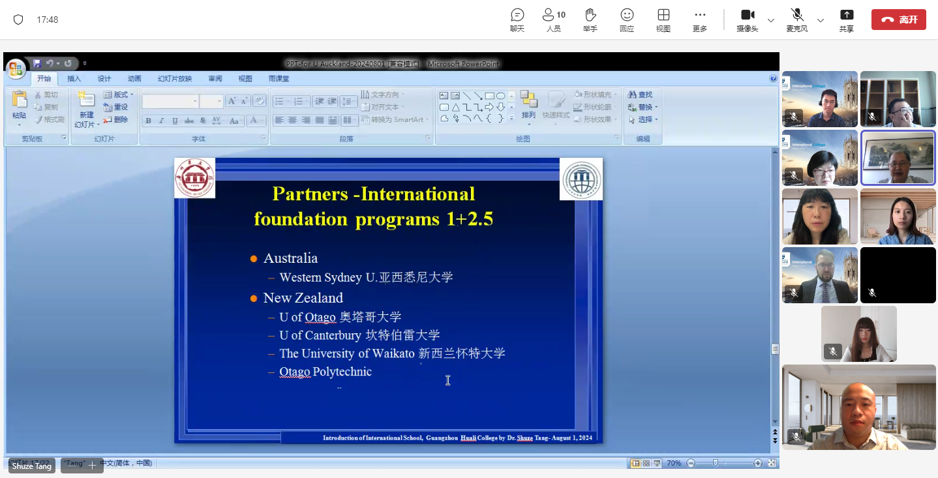Viewport: 938px width, 478px height.
Task: Click the 查找 find button
Action: [641, 95]
